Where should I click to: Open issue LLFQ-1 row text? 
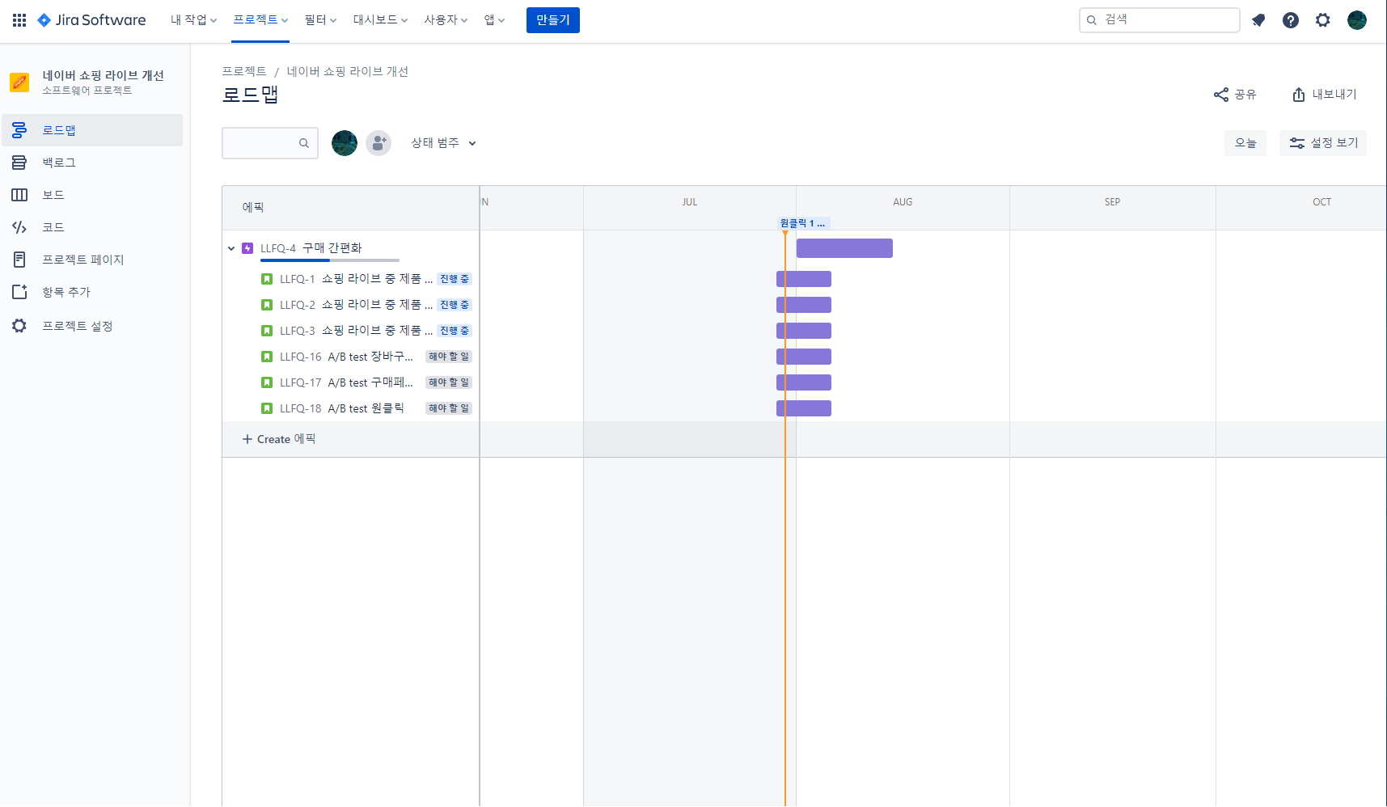click(356, 279)
